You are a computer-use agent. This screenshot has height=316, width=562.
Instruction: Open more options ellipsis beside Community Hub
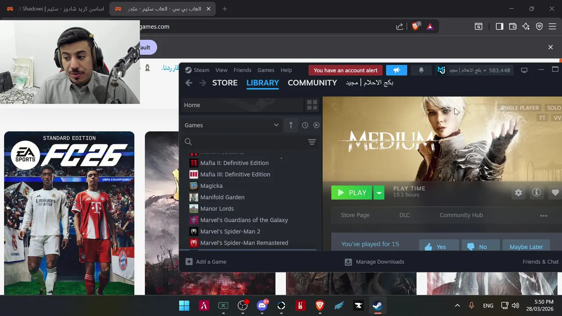point(544,215)
